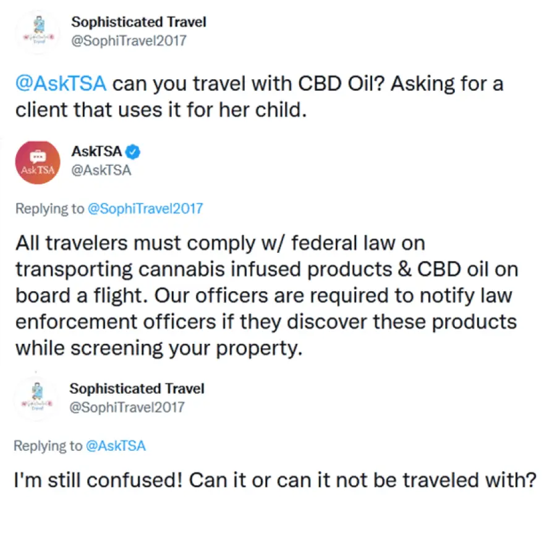Open the AskTSA profile picture
The width and height of the screenshot is (552, 538).
[x=36, y=163]
